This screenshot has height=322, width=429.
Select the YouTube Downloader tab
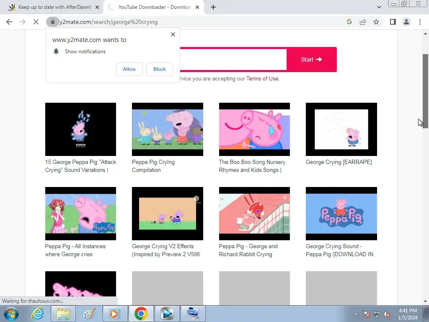coord(153,7)
